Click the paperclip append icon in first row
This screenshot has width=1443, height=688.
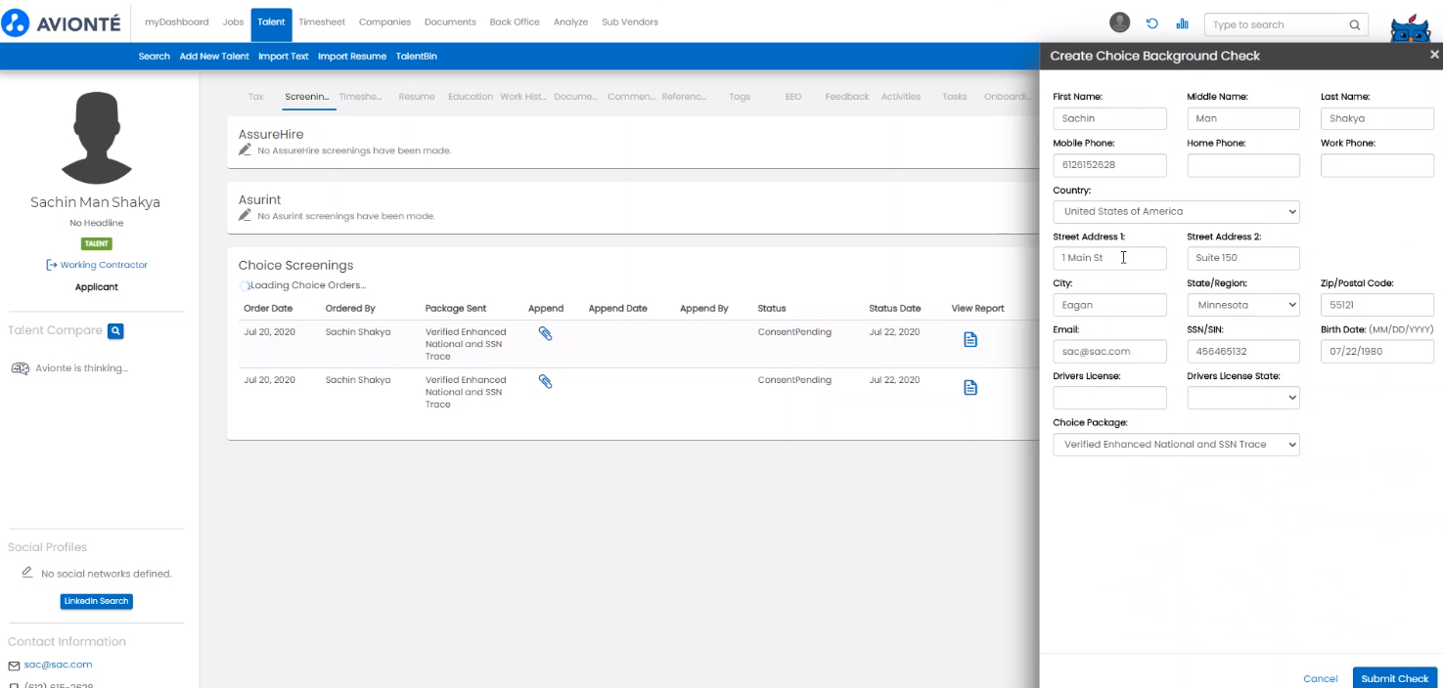pos(546,334)
